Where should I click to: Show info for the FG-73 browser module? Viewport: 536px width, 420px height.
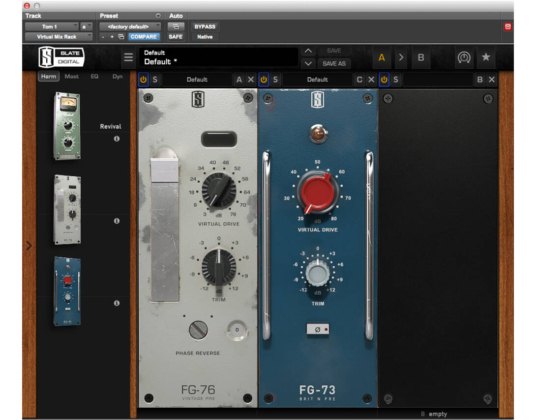pos(117,303)
